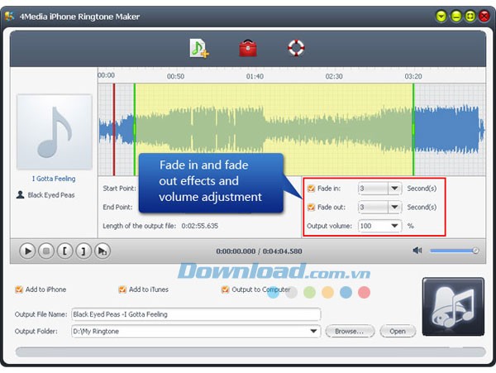Click the artist person icon
The image size is (496, 373).
tap(20, 194)
